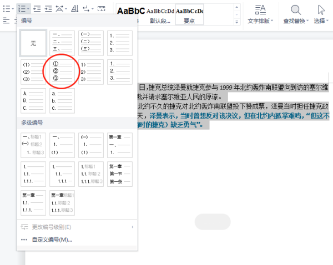Click the bullet list icon
Viewport: 333px width, 265px height.
click(x=7, y=9)
